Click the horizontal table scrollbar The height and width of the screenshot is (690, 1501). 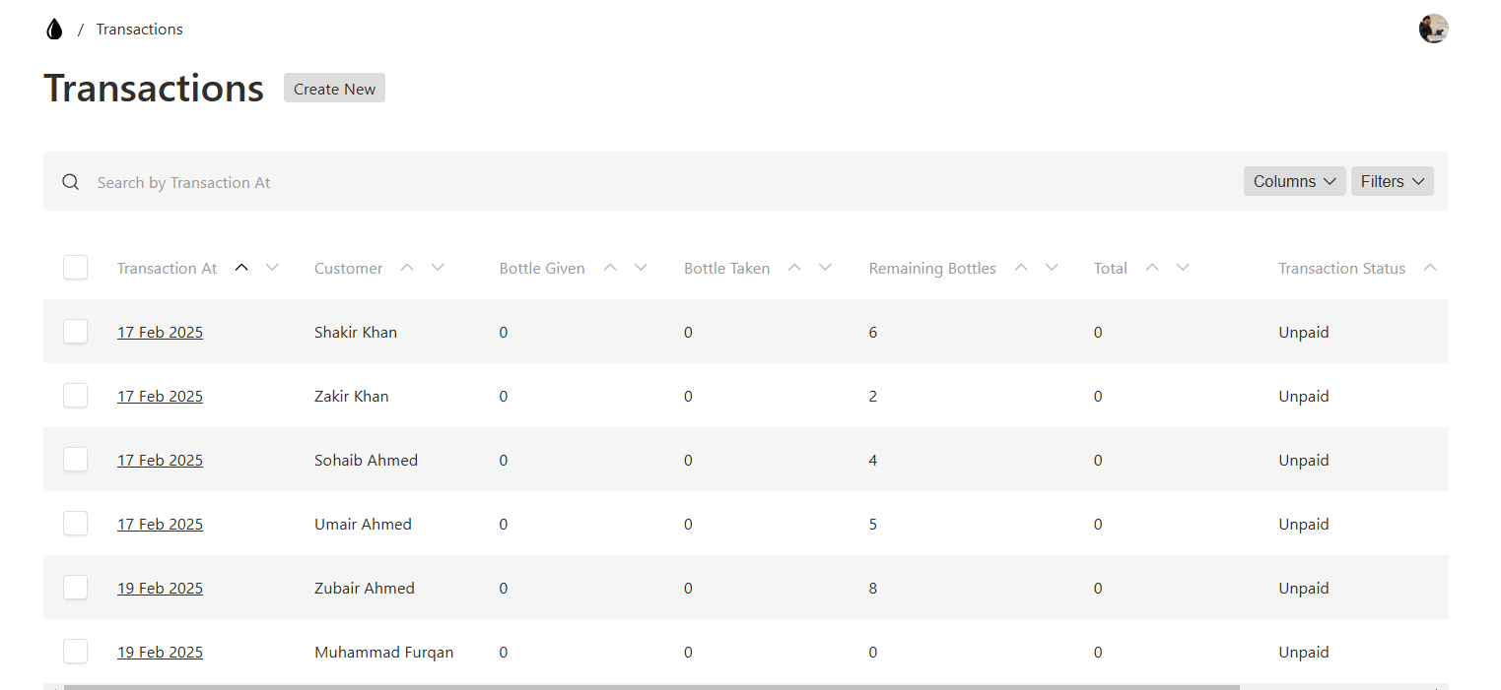[650, 686]
